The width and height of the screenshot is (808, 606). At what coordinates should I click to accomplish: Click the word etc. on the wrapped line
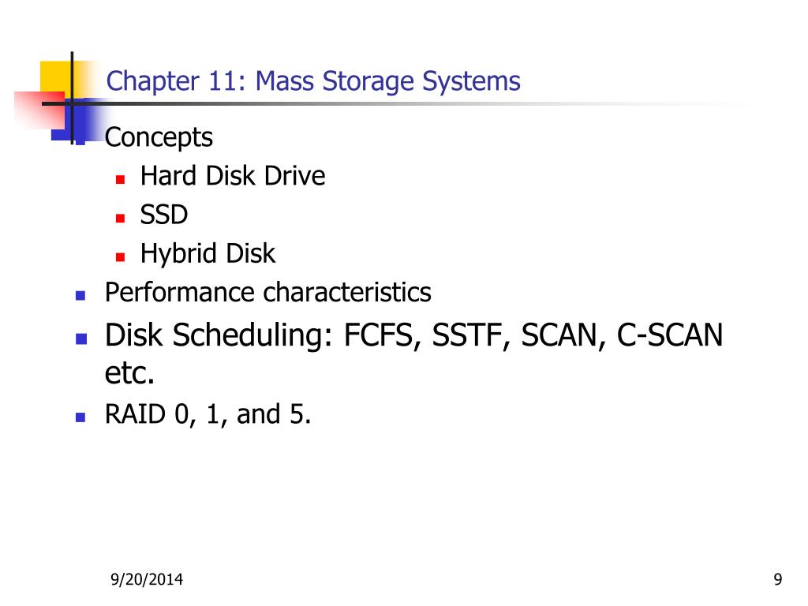(x=130, y=373)
